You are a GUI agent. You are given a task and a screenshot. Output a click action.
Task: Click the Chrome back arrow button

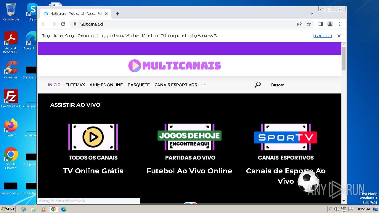(44, 24)
